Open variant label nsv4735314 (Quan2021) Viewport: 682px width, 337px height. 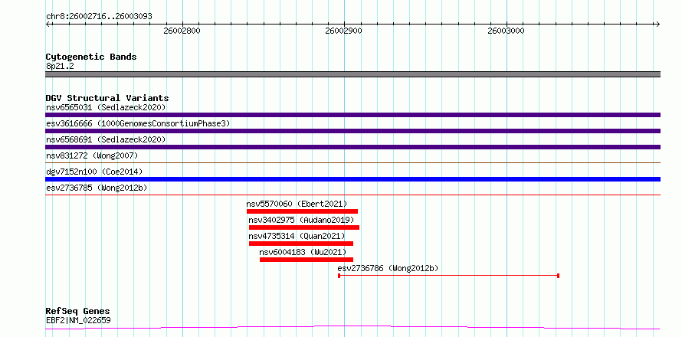297,236
